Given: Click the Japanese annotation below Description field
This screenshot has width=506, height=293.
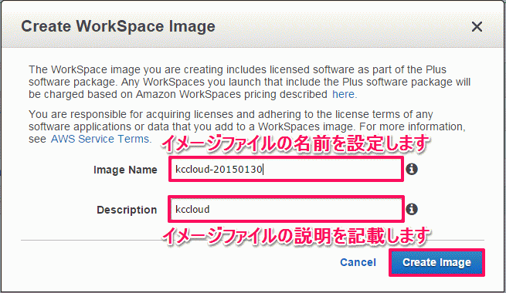Looking at the screenshot, I should click(296, 236).
